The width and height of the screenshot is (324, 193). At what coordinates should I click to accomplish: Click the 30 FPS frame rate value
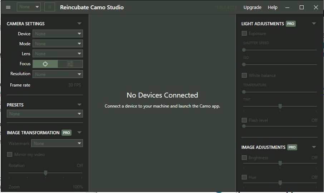click(x=75, y=85)
